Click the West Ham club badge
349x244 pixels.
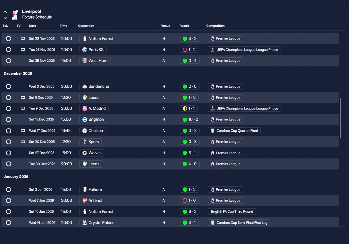[x=85, y=61]
